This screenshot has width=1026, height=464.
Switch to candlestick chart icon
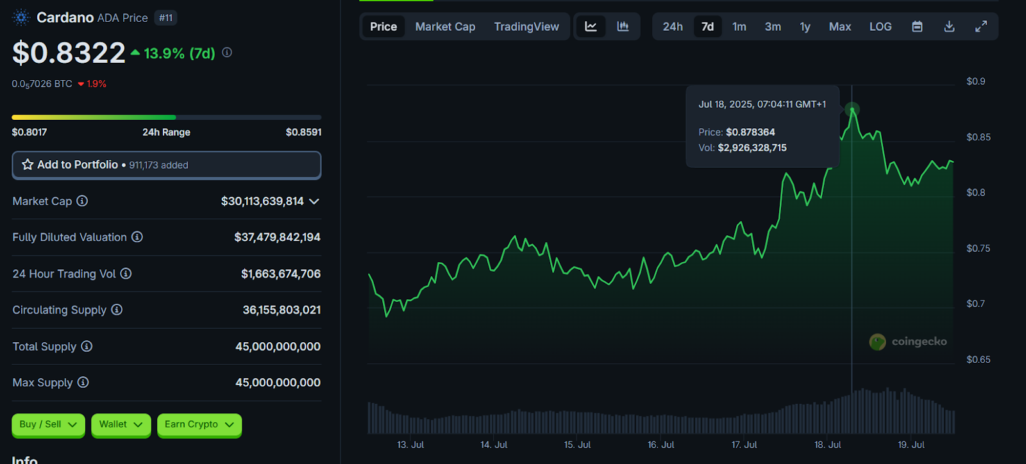pyautogui.click(x=623, y=26)
